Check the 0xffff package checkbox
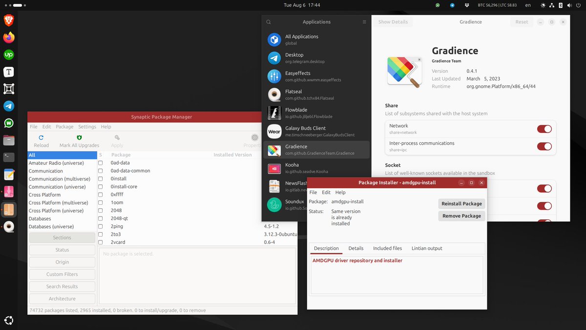The image size is (586, 330). click(x=101, y=195)
